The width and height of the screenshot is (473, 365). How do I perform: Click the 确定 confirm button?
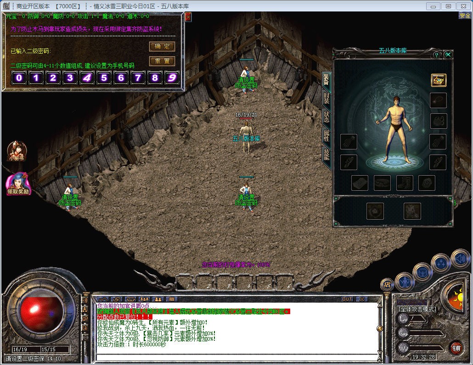(x=162, y=46)
